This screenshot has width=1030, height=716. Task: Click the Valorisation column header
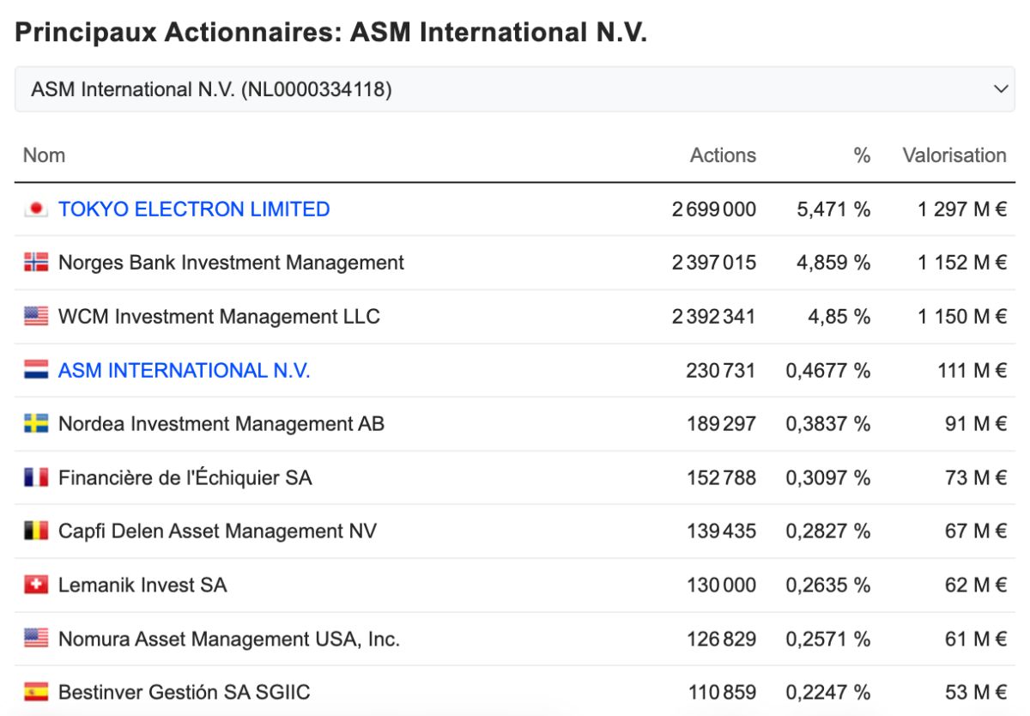tap(954, 155)
